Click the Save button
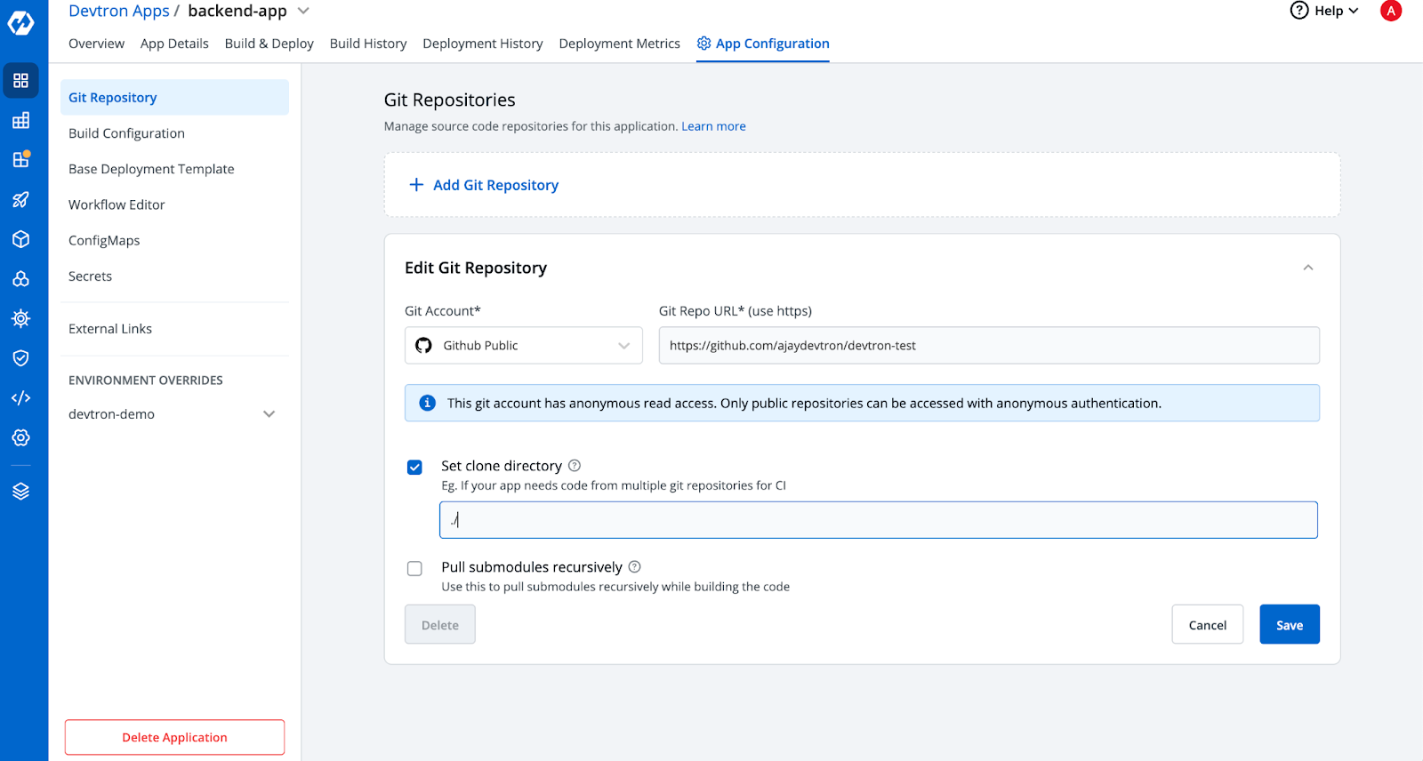This screenshot has height=761, width=1423. tap(1290, 624)
